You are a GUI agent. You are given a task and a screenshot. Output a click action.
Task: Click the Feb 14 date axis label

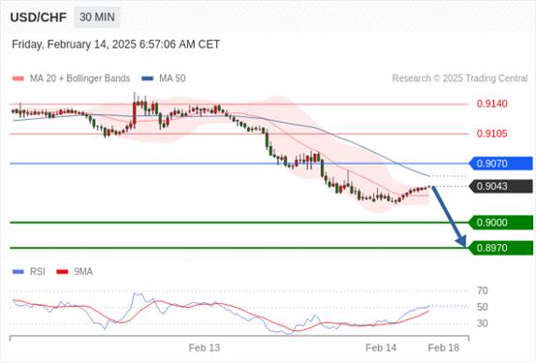click(381, 348)
